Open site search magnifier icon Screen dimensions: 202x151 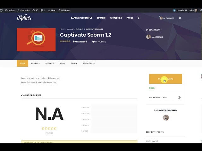[x=139, y=18]
